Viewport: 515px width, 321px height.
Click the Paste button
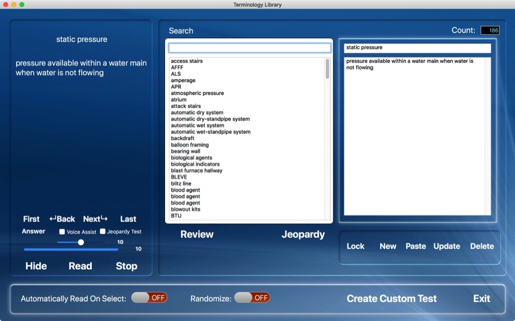[416, 246]
